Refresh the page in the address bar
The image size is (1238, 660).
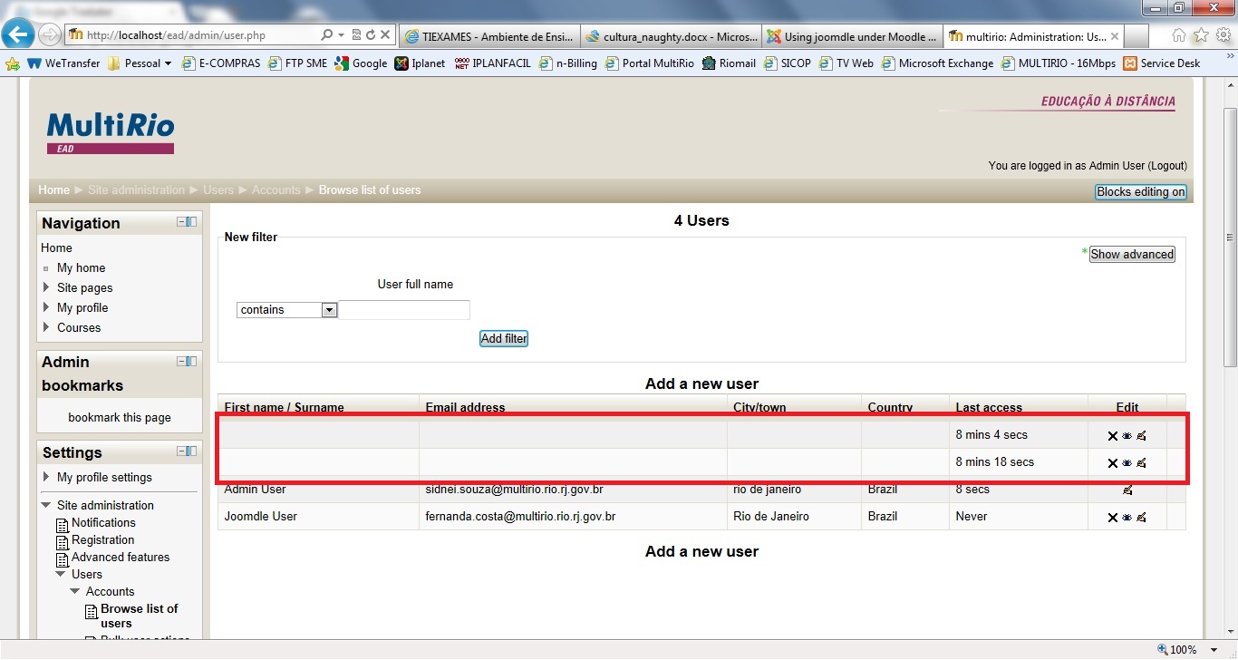[x=371, y=35]
